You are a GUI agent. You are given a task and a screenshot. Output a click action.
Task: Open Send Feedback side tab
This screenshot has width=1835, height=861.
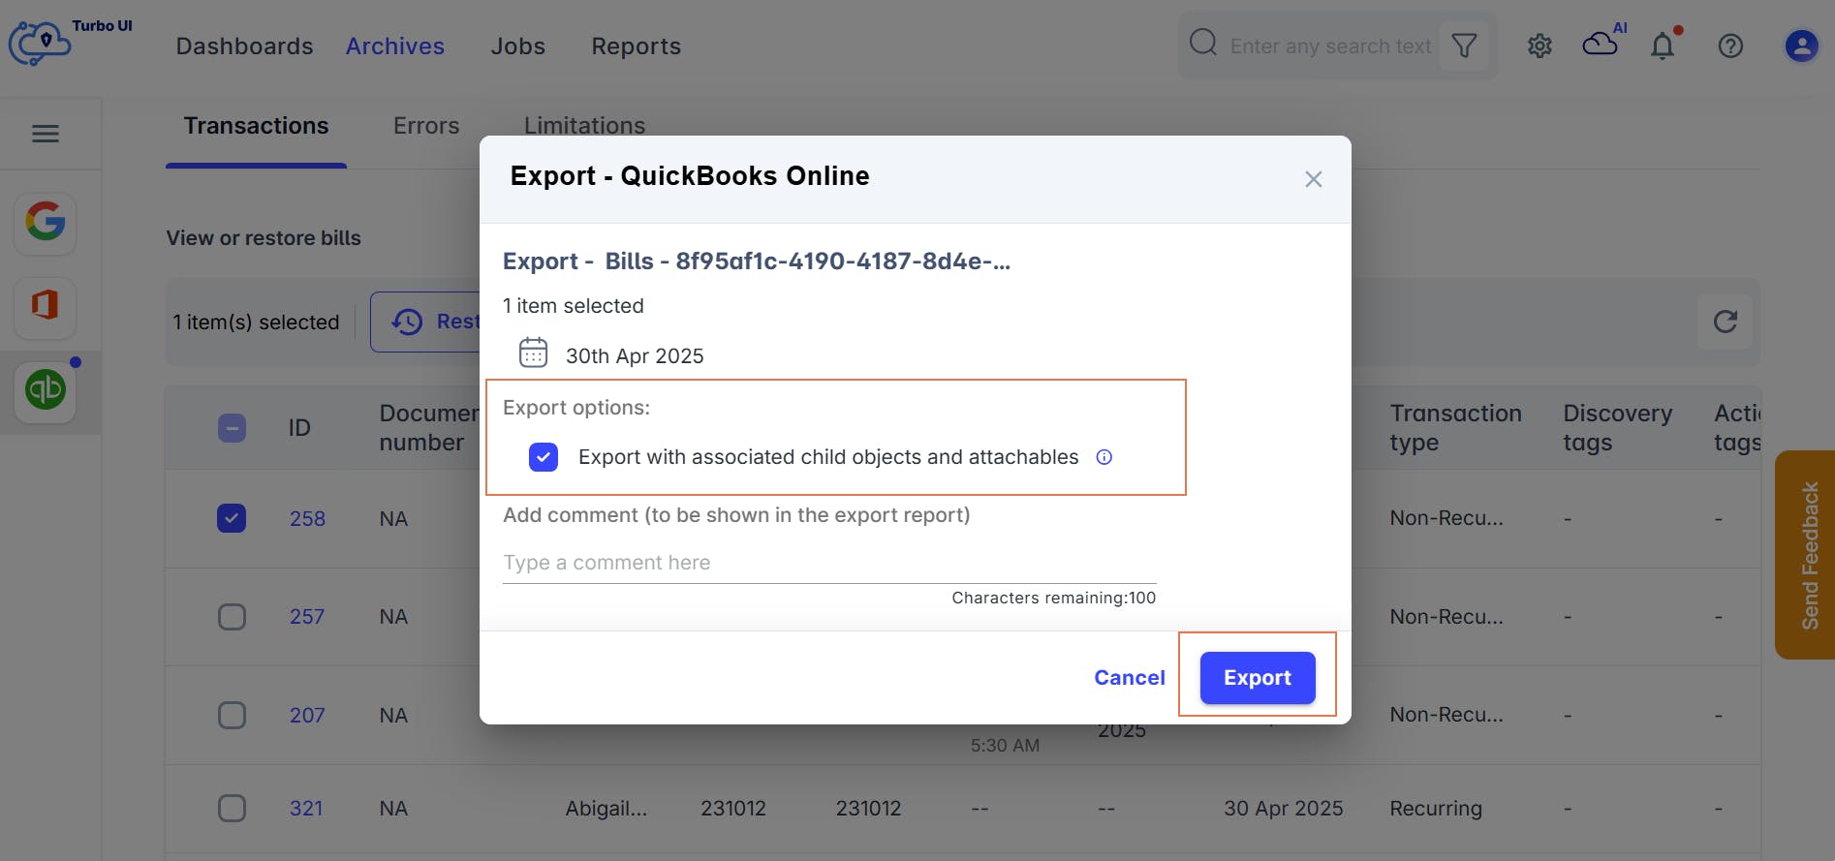1806,555
